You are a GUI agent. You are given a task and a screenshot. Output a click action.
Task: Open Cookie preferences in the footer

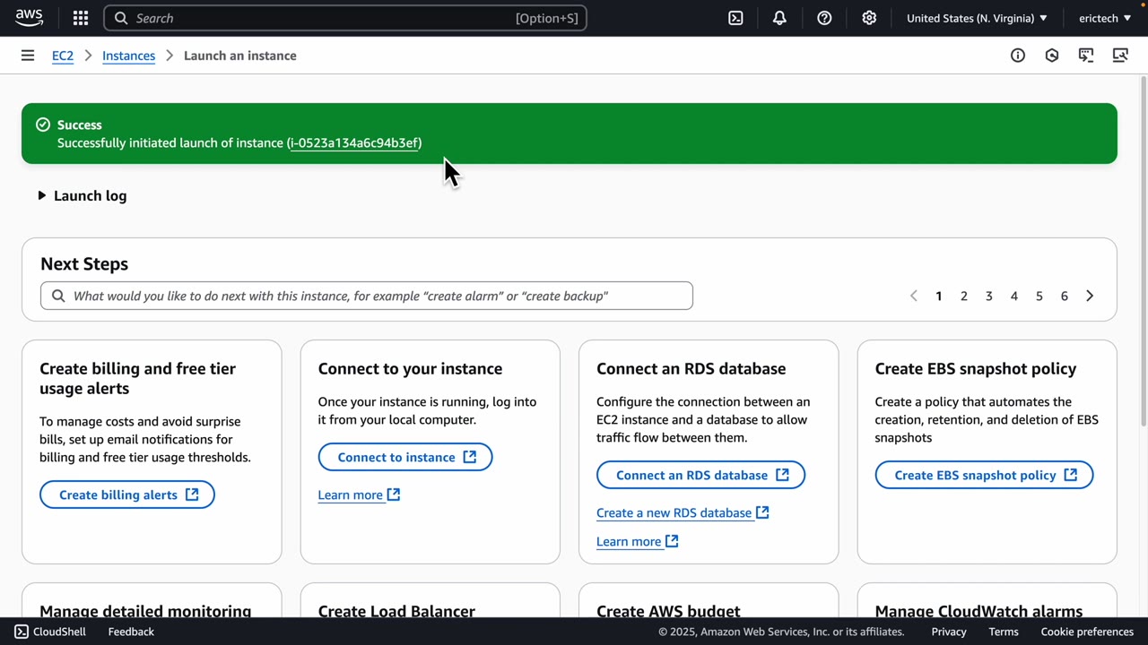[1087, 632]
